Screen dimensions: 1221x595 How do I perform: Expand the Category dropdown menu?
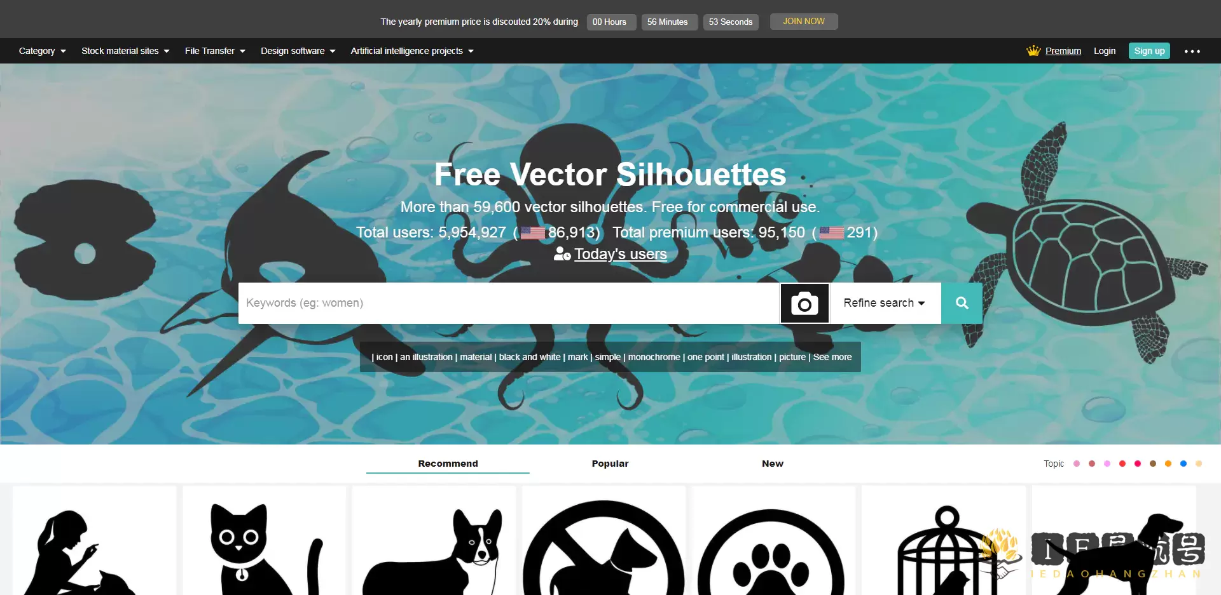tap(43, 51)
